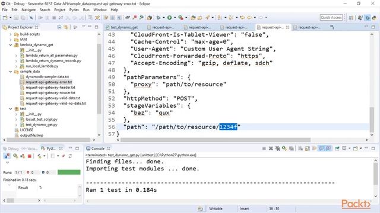Click the Debug bug toolbar icon

(x=159, y=18)
